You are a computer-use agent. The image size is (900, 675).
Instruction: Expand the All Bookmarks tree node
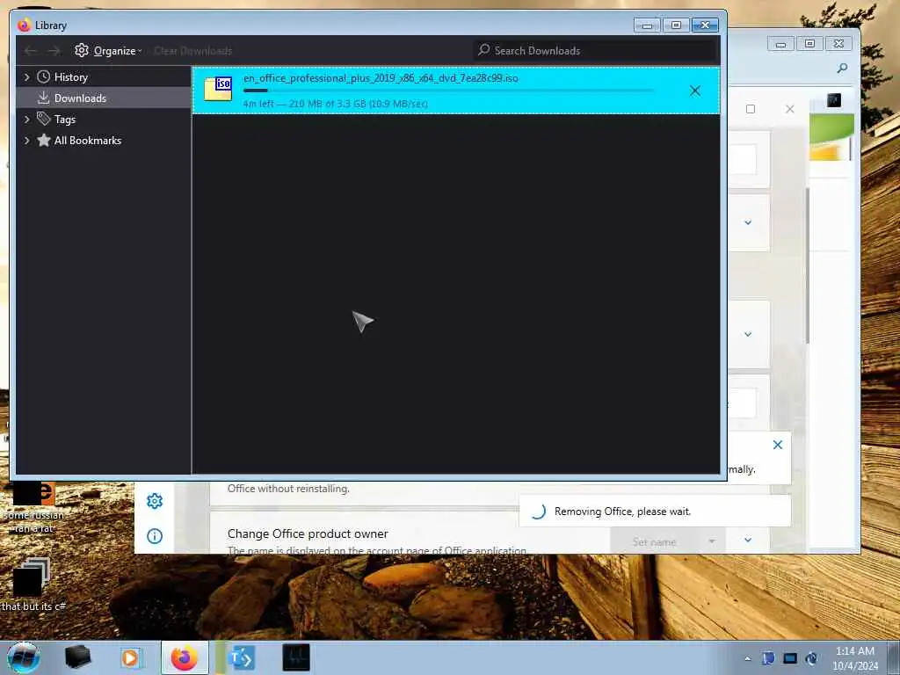click(x=26, y=141)
